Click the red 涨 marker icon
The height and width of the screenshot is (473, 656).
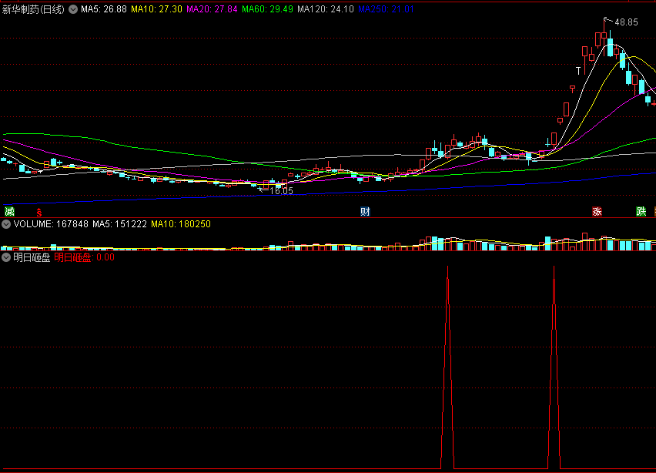[x=597, y=211]
